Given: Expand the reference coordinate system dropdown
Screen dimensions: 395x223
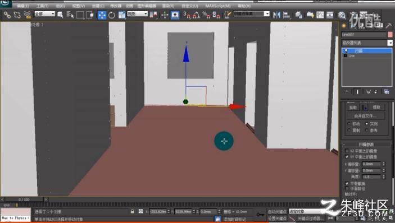Looking at the screenshot, I should coord(137,14).
